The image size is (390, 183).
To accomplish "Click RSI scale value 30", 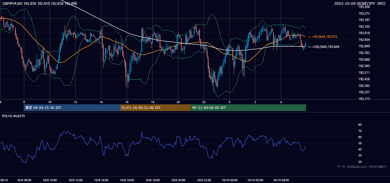I will pyautogui.click(x=360, y=155).
